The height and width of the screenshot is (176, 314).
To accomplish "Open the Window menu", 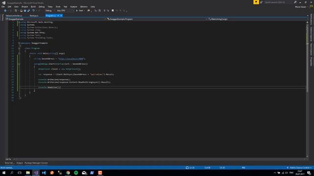I will (x=84, y=6).
